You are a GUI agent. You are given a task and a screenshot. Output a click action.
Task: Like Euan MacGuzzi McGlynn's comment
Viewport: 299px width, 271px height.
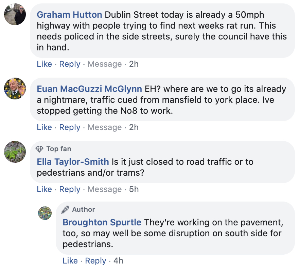click(44, 127)
